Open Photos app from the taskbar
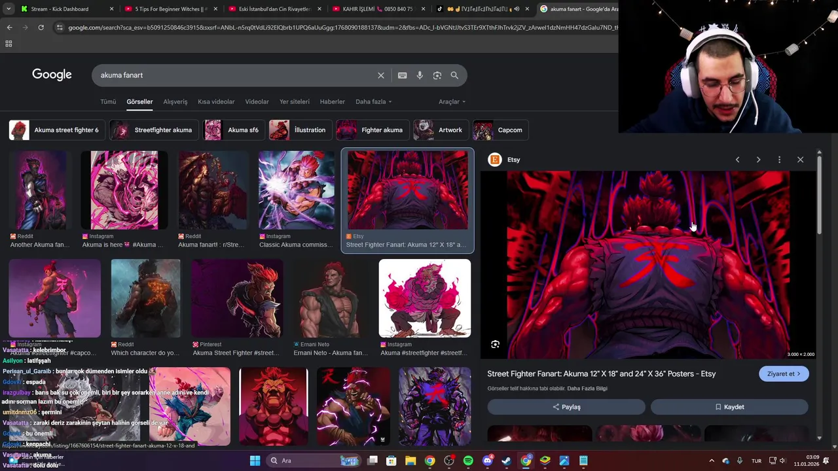838x471 pixels. (564, 461)
